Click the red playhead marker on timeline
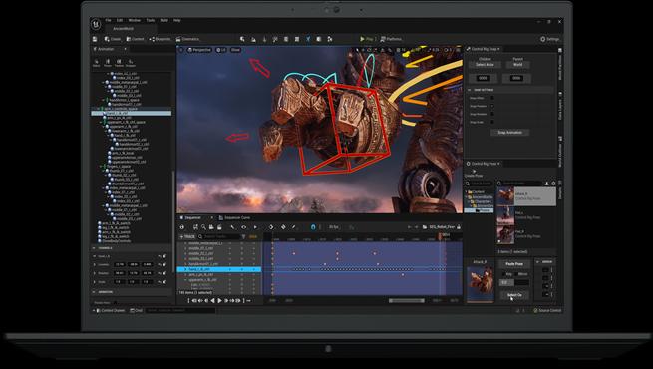 [440, 236]
